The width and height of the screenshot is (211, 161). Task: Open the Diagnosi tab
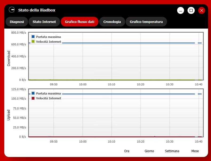point(17,22)
